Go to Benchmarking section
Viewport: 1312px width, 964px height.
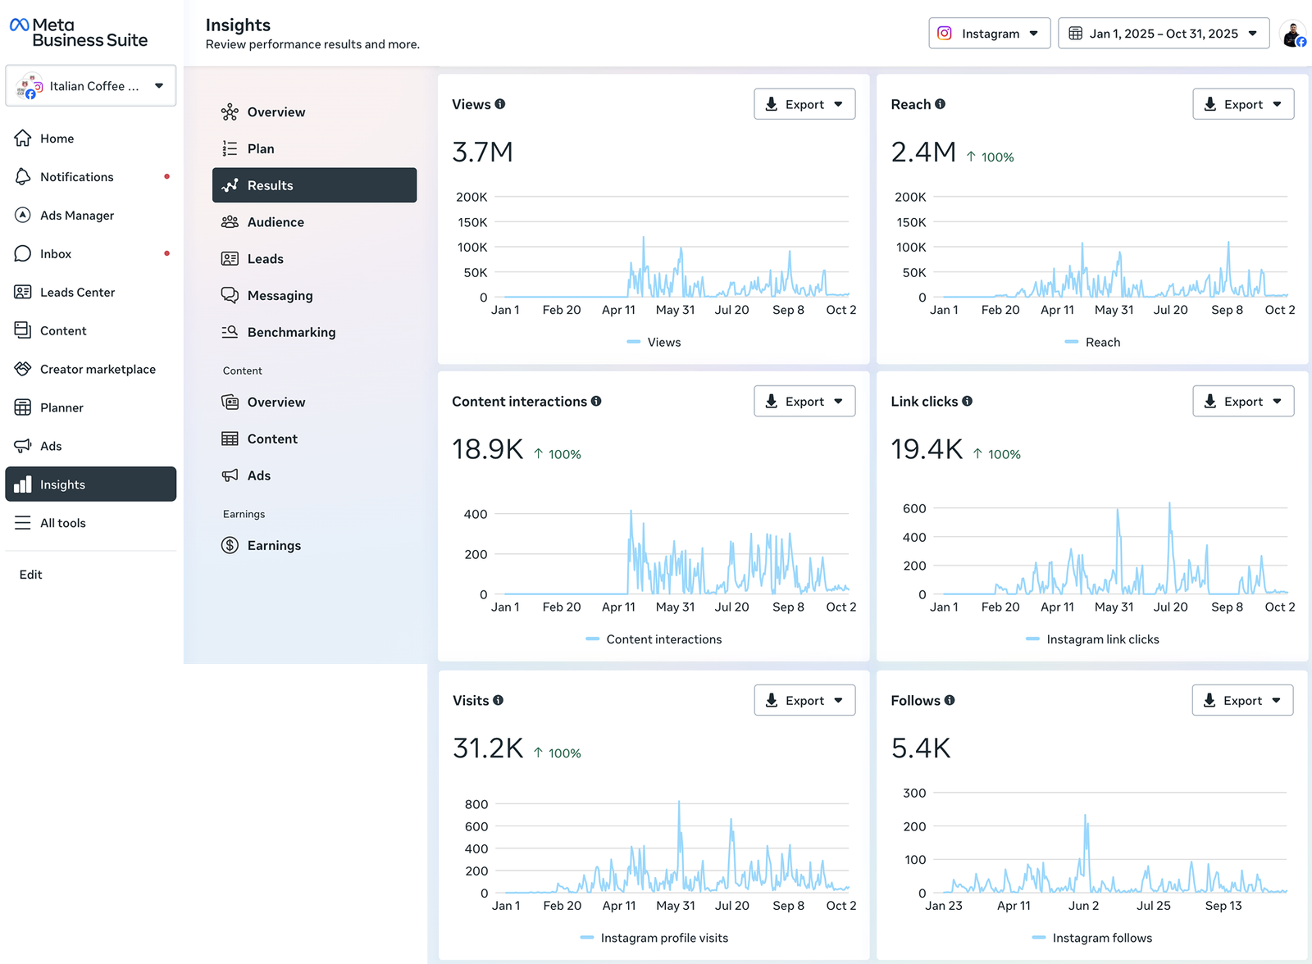291,332
